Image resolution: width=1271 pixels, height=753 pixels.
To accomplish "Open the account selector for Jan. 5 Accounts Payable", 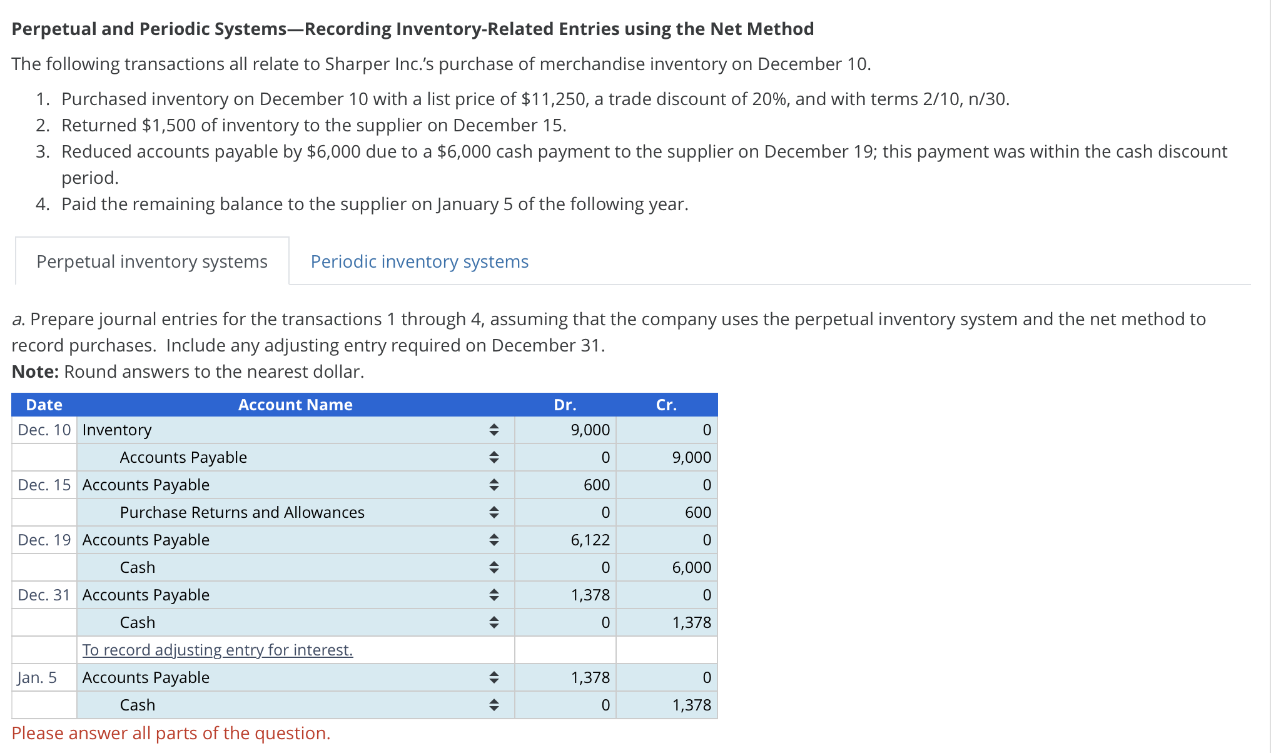I will click(494, 677).
